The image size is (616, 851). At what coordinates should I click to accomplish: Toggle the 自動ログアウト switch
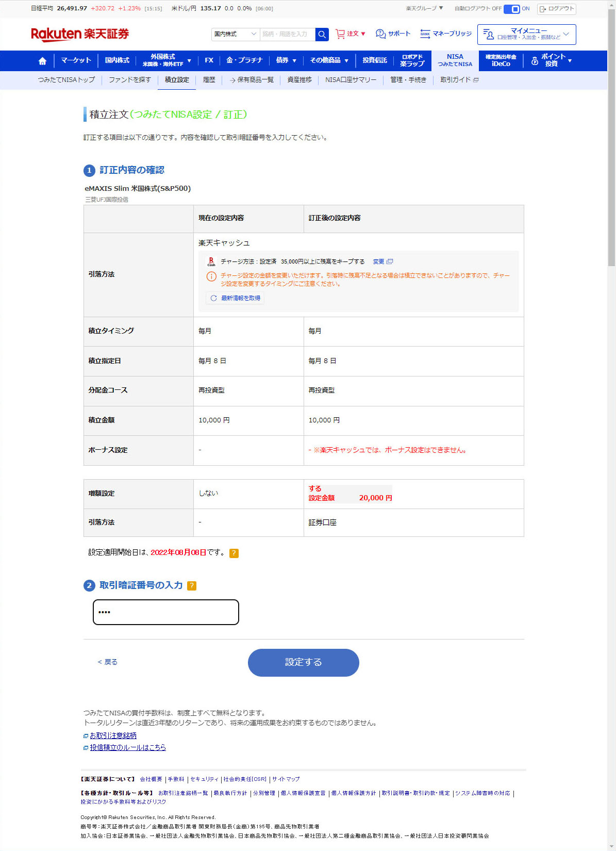click(x=511, y=9)
